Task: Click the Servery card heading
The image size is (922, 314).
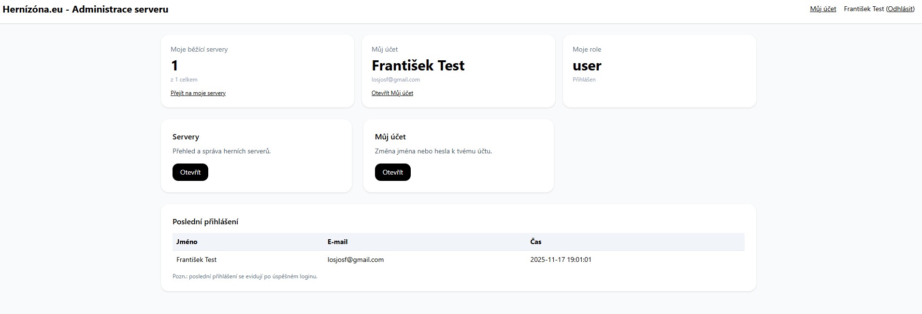Action: [x=186, y=137]
